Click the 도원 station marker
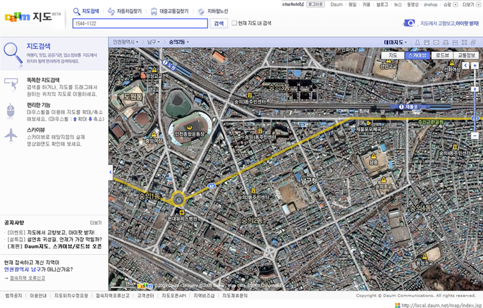Viewport: 483px width, 308px height. click(x=170, y=65)
